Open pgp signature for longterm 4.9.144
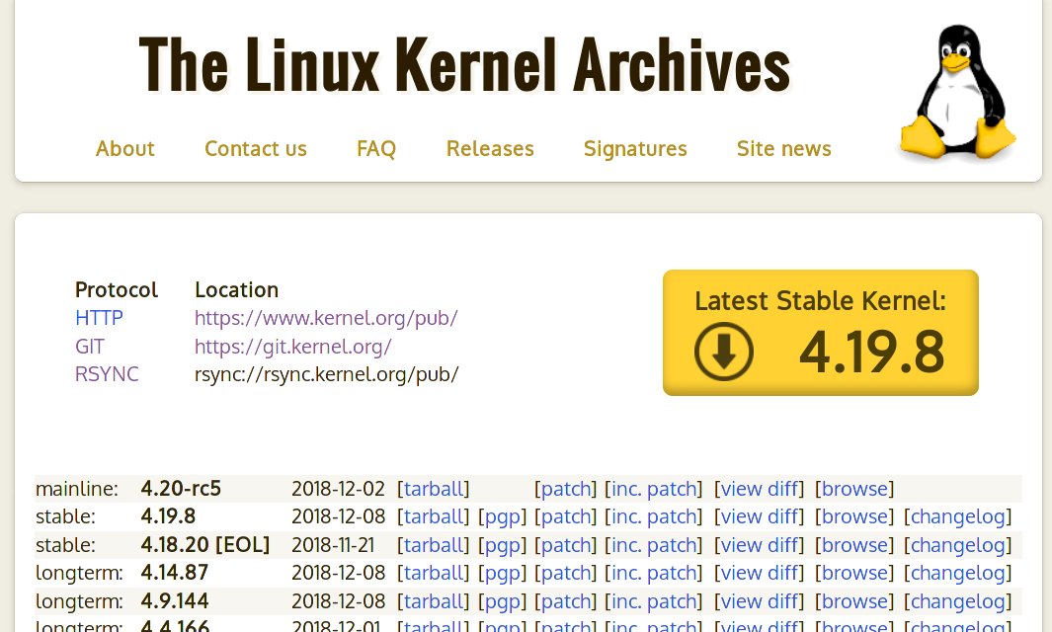The image size is (1052, 632). coord(503,601)
